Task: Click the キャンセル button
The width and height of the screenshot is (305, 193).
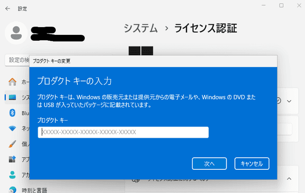Action: pos(252,163)
